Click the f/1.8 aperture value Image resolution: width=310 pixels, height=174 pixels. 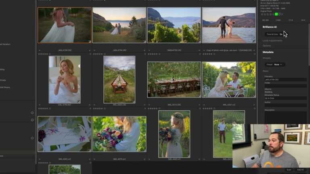[x=291, y=20]
